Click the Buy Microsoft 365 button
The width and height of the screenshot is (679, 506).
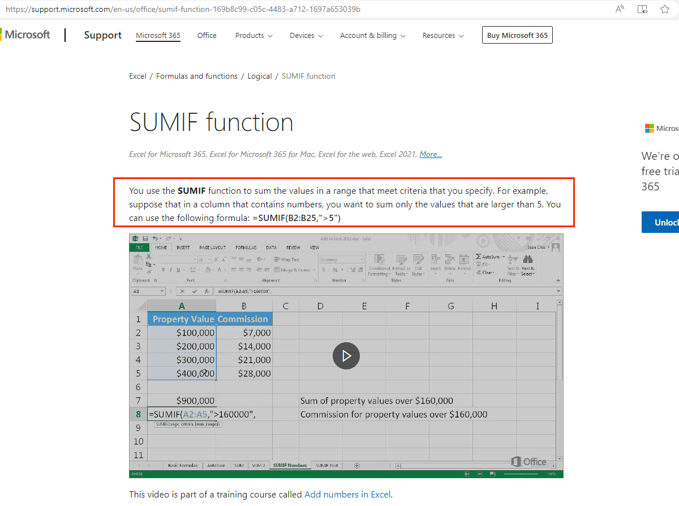517,35
